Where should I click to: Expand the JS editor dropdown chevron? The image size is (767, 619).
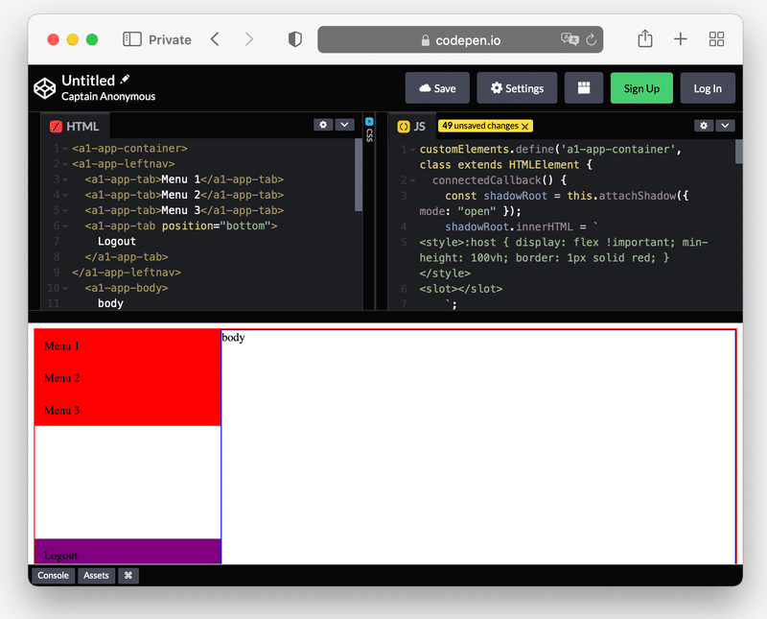725,126
